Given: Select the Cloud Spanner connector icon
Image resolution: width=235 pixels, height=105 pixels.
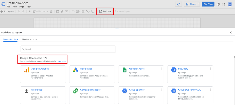Looking at the screenshot, I should coord(125,91).
